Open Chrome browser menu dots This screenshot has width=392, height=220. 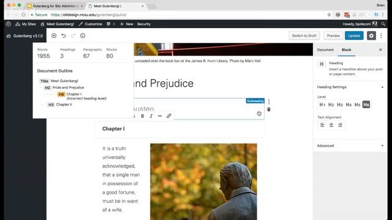point(383,15)
